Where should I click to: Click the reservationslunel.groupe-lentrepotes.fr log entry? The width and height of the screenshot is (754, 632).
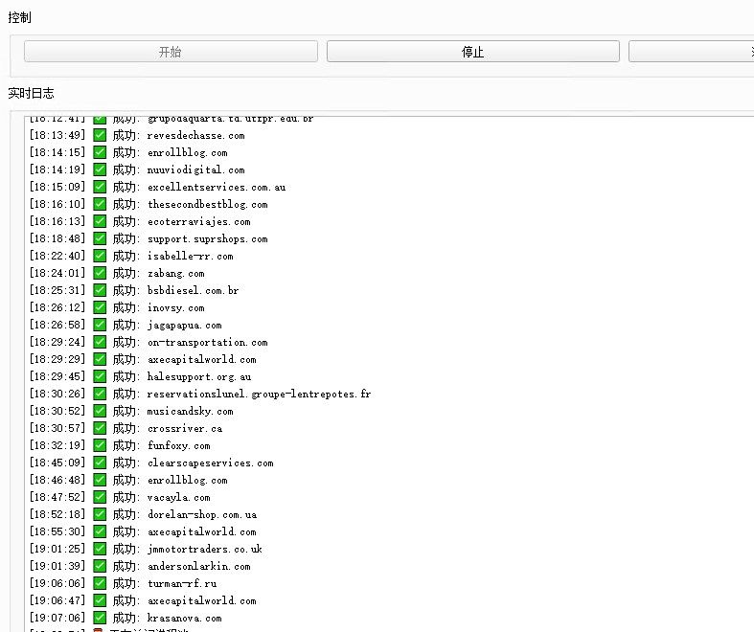point(258,394)
